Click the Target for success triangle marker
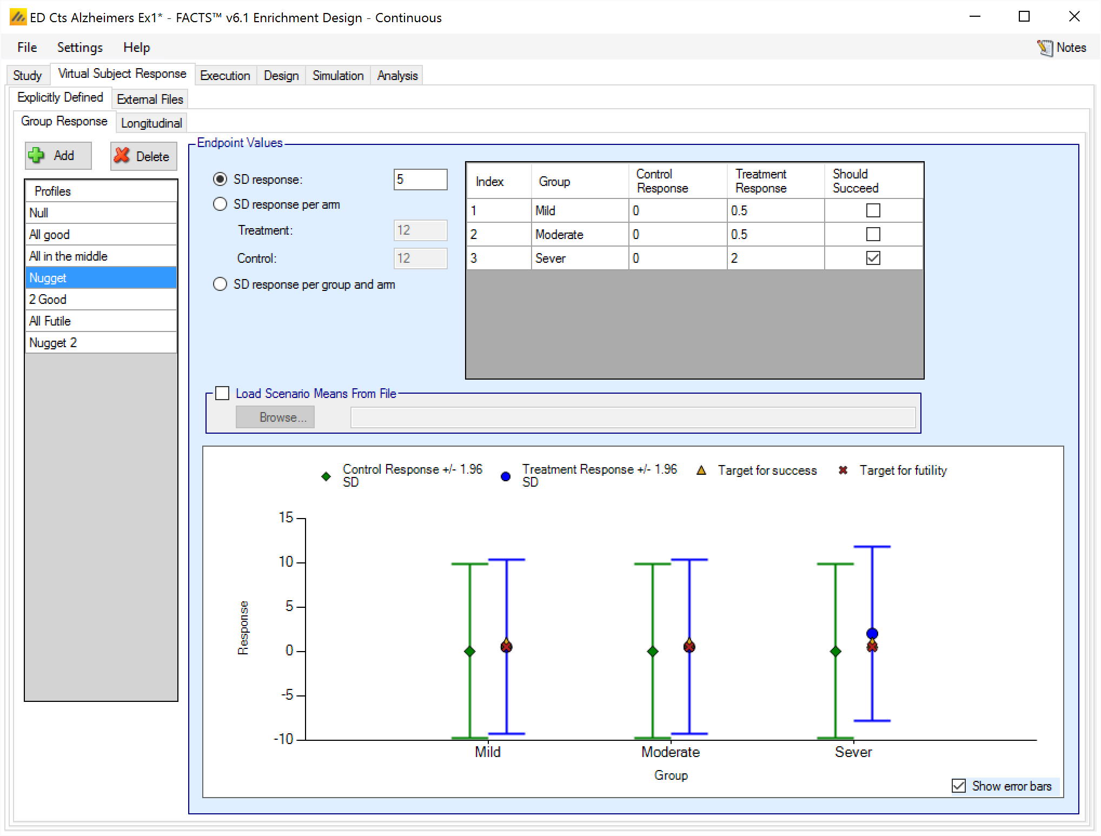This screenshot has width=1101, height=836. pyautogui.click(x=701, y=470)
